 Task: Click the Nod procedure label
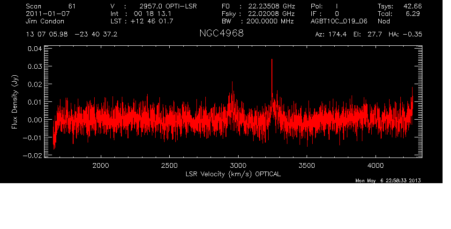tap(384, 21)
